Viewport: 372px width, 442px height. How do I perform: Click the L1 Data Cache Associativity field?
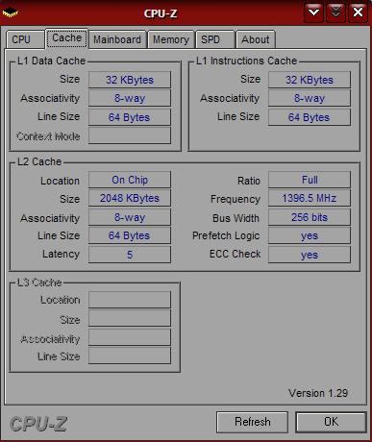click(130, 98)
